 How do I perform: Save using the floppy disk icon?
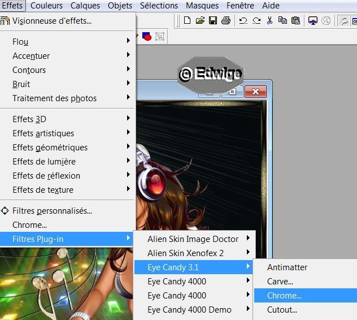(x=213, y=20)
